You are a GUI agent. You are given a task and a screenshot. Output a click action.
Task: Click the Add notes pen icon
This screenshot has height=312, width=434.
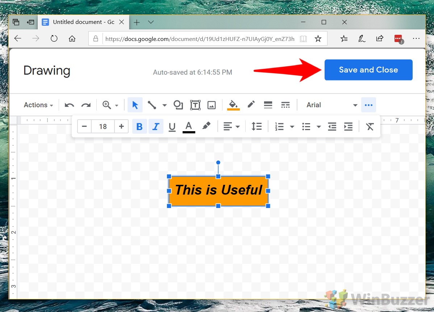point(362,38)
